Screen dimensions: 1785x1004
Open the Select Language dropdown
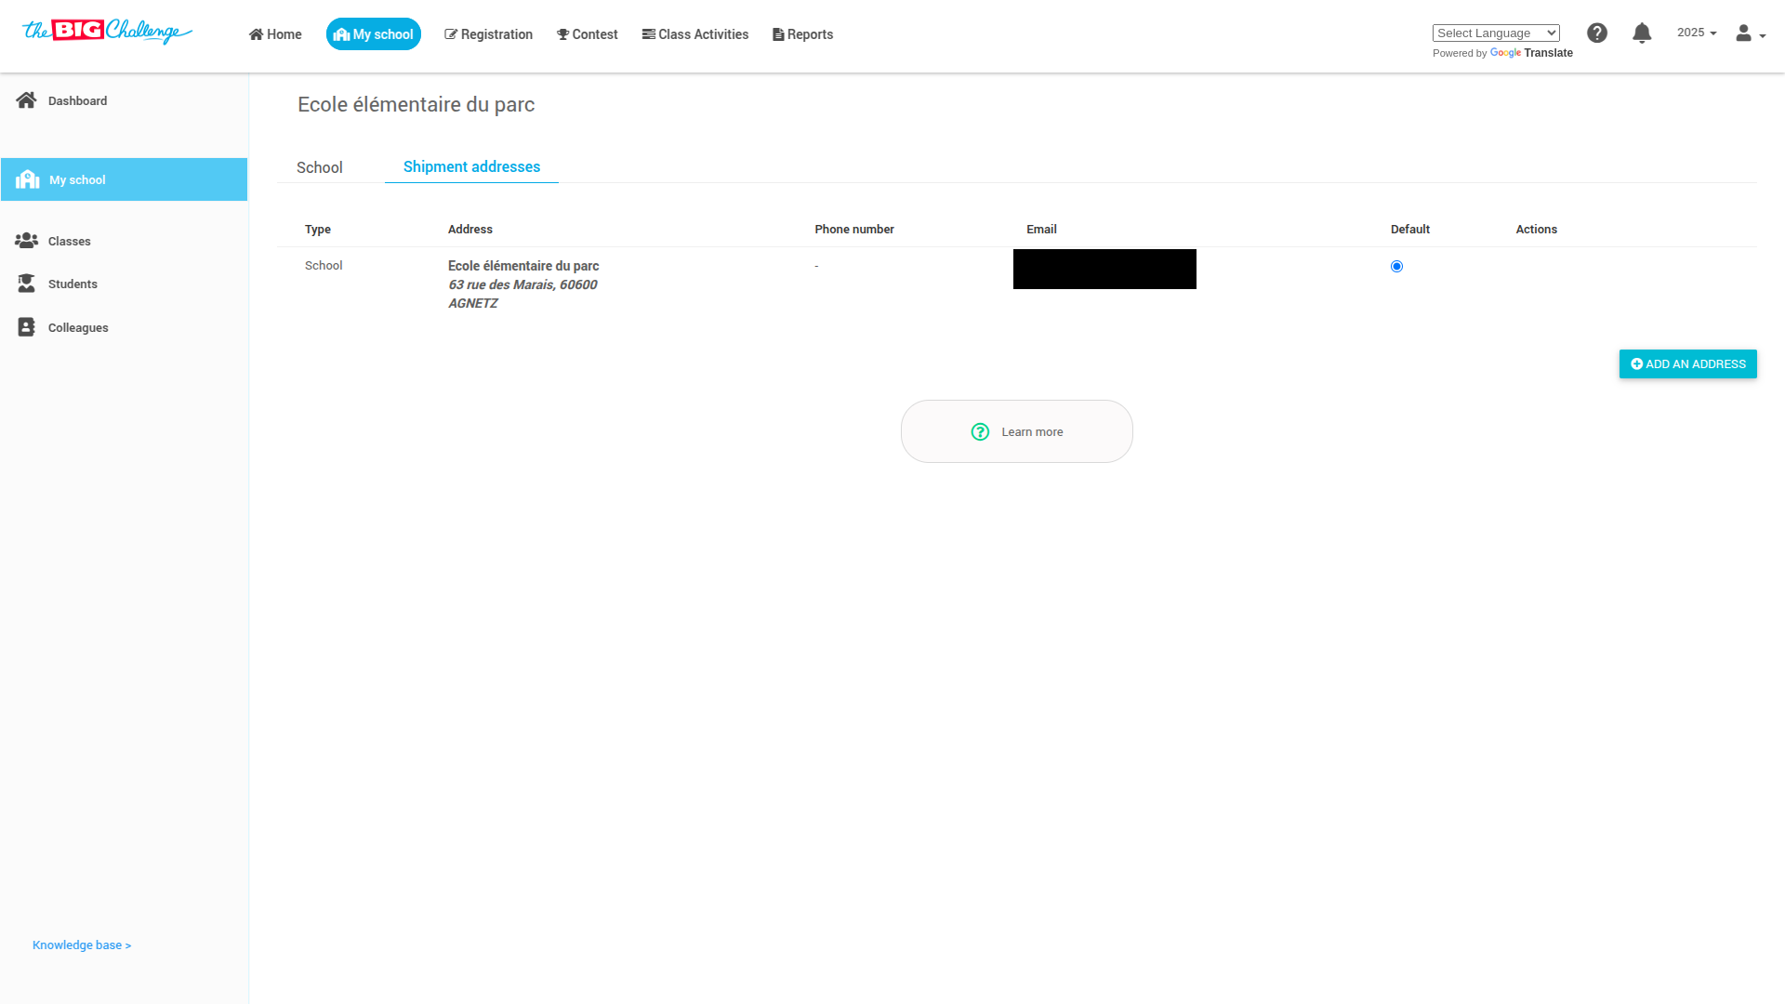point(1495,33)
